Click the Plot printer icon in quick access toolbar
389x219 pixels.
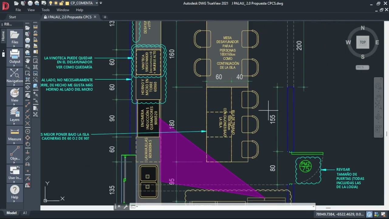(30, 3)
